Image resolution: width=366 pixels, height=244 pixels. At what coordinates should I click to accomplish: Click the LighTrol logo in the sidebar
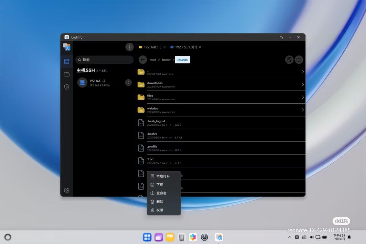(67, 47)
